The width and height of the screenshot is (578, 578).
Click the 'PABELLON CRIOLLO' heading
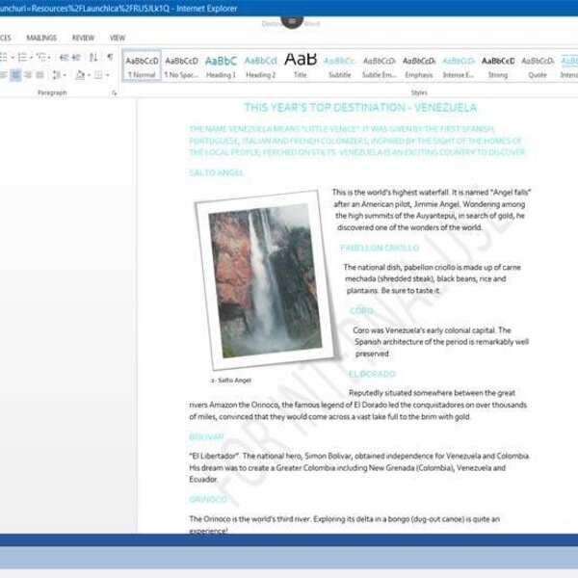point(380,248)
